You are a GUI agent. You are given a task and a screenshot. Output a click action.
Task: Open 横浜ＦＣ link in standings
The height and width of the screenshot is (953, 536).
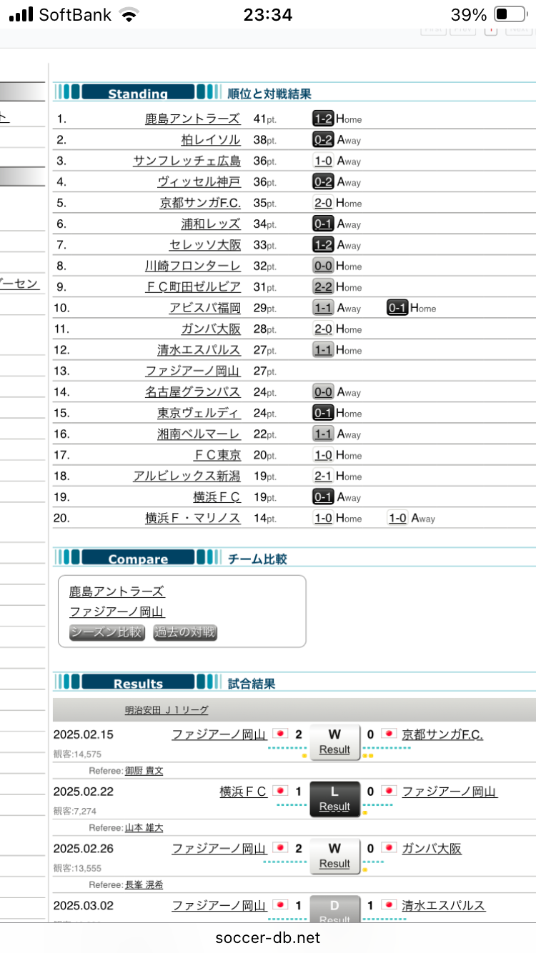tap(217, 498)
